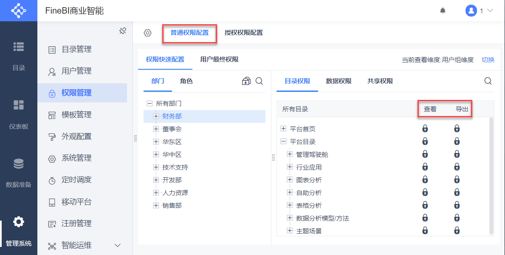This screenshot has width=505, height=255.
Task: Click the directory list vertical scrollbar
Action: pos(491,175)
